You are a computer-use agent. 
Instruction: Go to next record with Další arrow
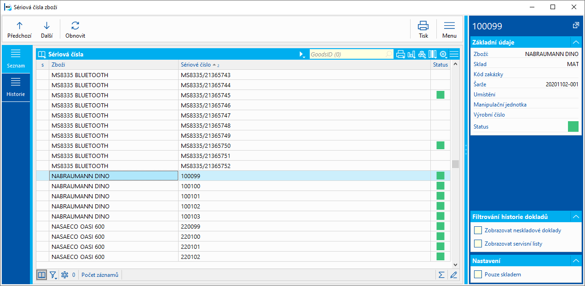(x=46, y=30)
